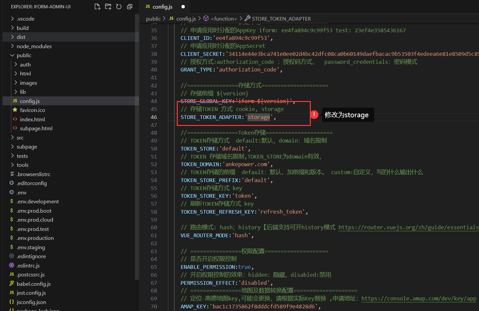Image resolution: width=479 pixels, height=311 pixels.
Task: Collapse all folders in Explorer
Action: click(130, 7)
